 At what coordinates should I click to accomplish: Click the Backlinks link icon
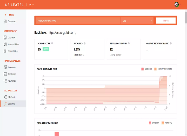click(x=5, y=104)
